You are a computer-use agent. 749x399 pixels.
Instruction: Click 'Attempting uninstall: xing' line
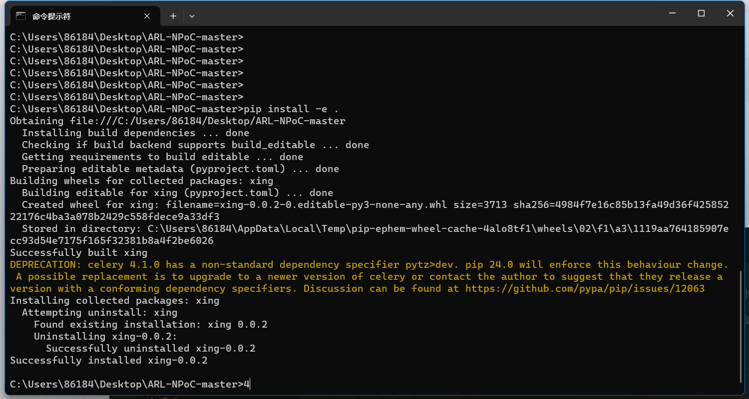tap(99, 313)
